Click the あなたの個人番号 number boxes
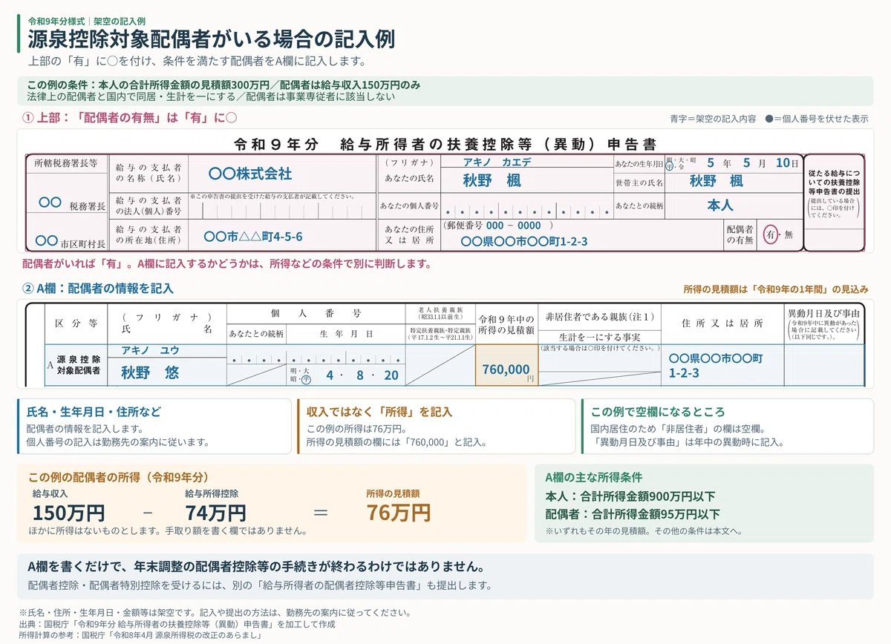This screenshot has width=891, height=644. tap(528, 206)
